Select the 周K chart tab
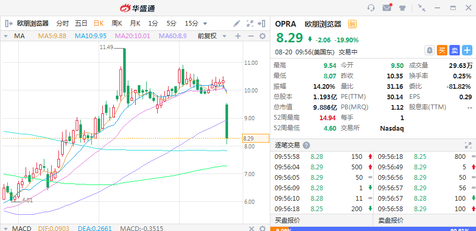This screenshot has height=231, width=476. click(117, 24)
